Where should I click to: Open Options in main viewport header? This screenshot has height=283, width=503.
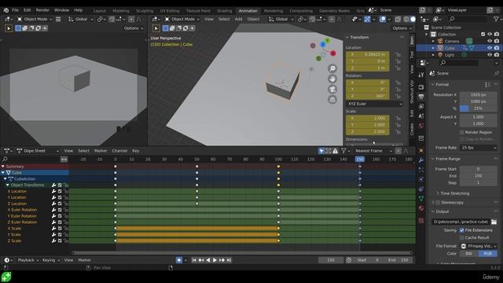click(402, 28)
